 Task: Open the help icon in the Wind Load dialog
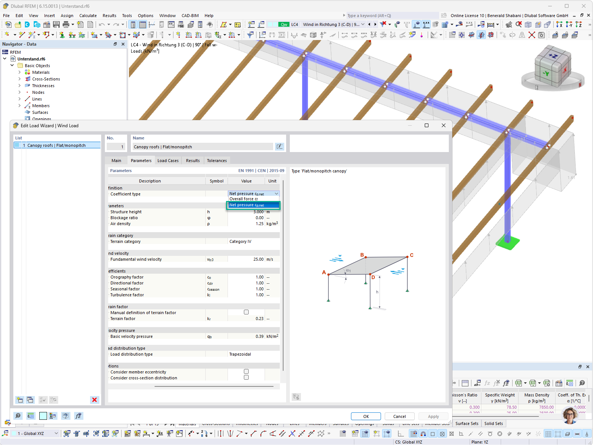pos(18,416)
